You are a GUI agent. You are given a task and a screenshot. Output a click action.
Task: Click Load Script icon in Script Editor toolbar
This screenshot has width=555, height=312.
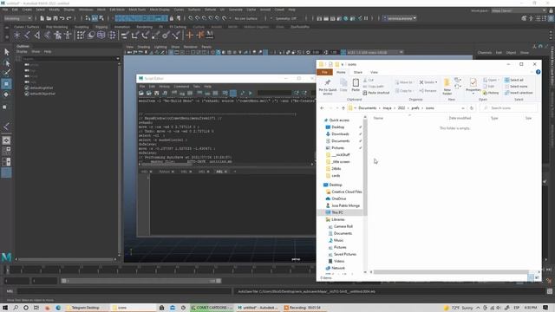click(x=141, y=93)
